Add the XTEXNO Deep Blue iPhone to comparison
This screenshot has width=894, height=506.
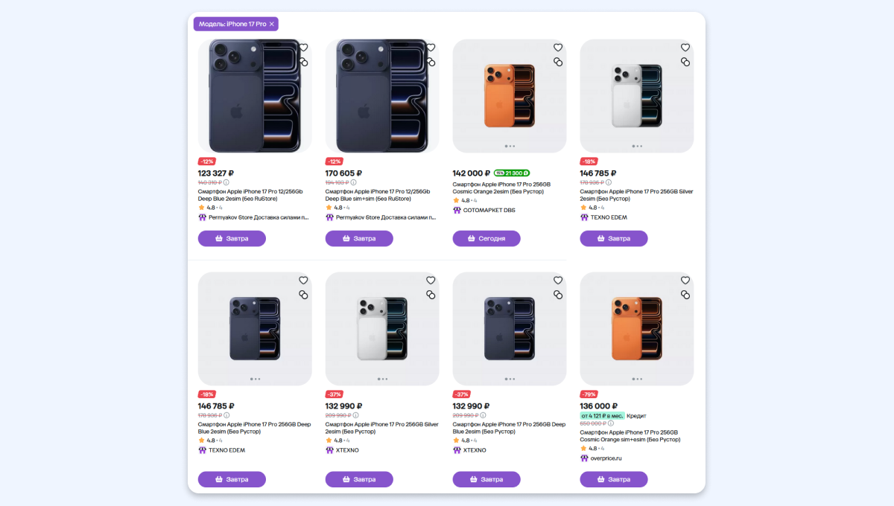point(558,295)
